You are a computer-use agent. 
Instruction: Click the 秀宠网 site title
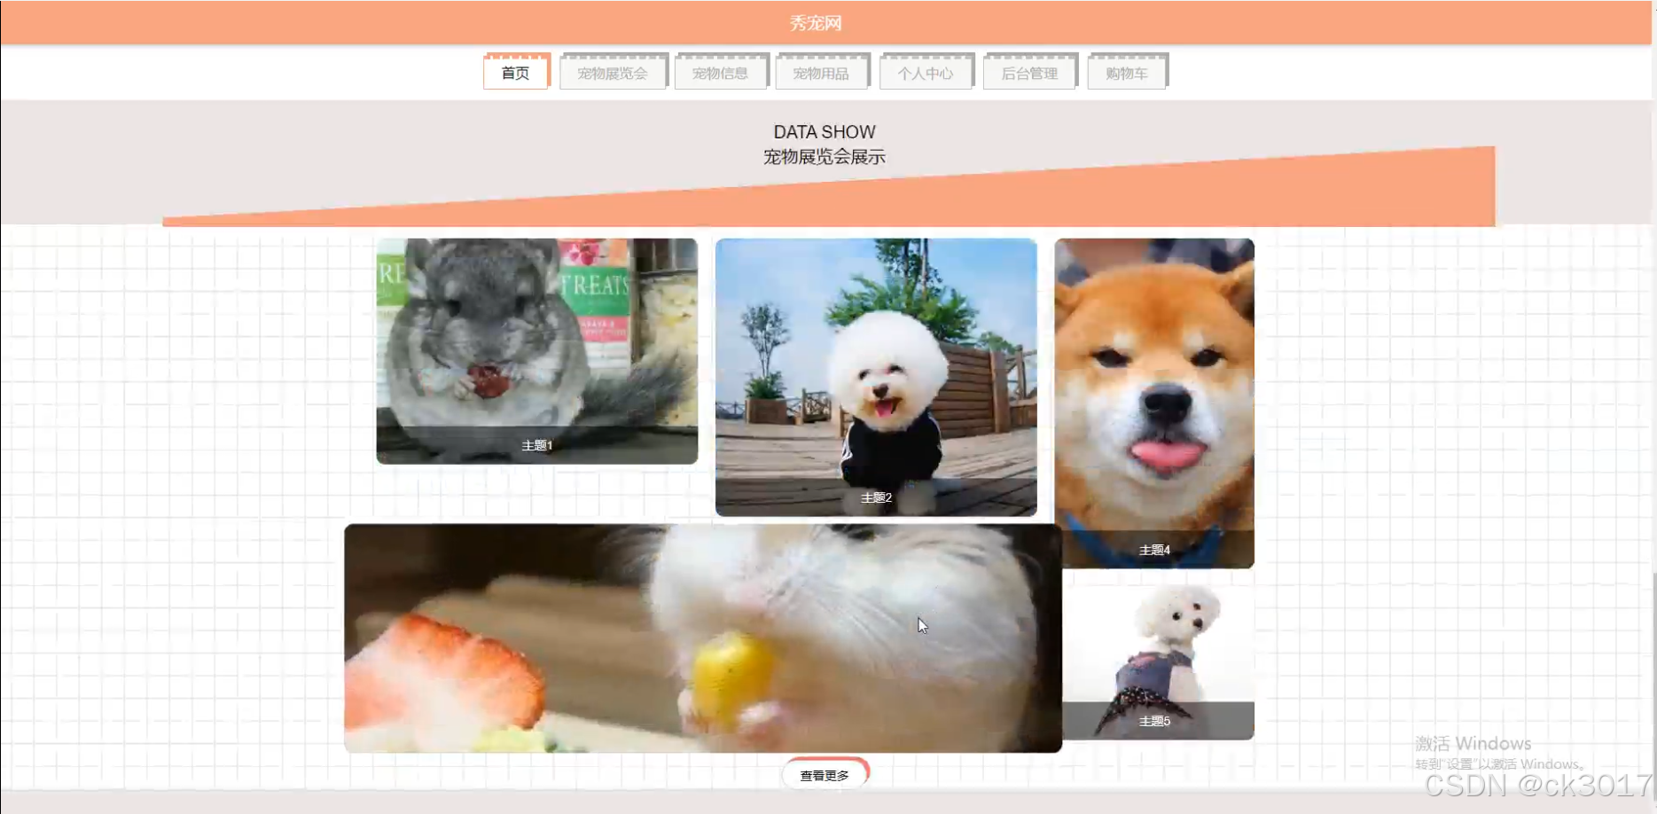[816, 23]
